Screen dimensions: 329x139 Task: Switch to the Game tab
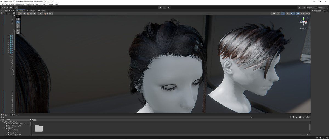coord(41,11)
